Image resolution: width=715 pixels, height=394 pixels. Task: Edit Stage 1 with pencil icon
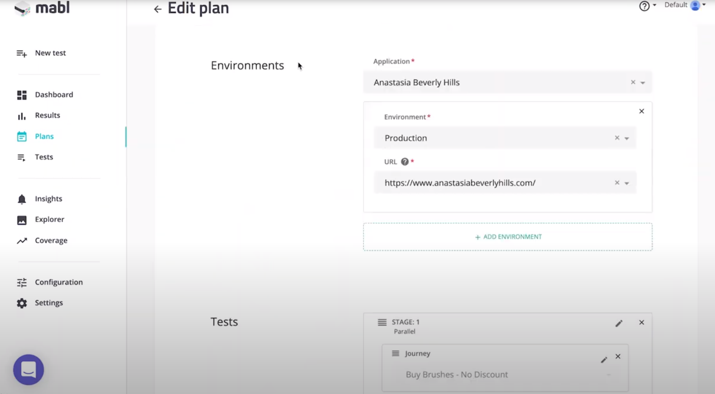pyautogui.click(x=619, y=323)
